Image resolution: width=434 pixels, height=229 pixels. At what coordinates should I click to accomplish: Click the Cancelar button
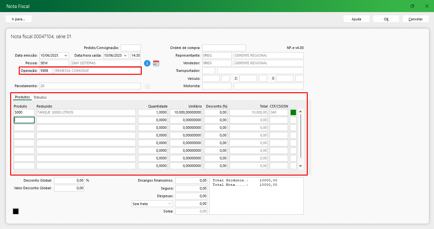415,19
